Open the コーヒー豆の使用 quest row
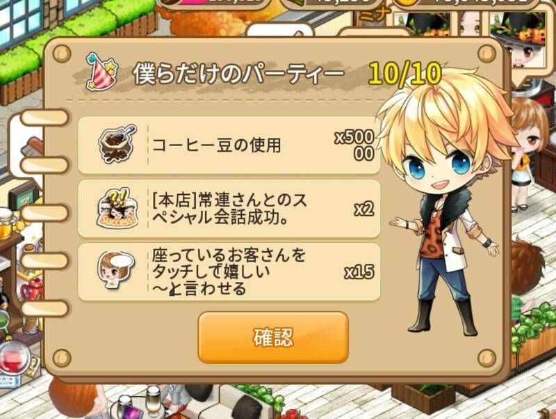 [x=229, y=145]
